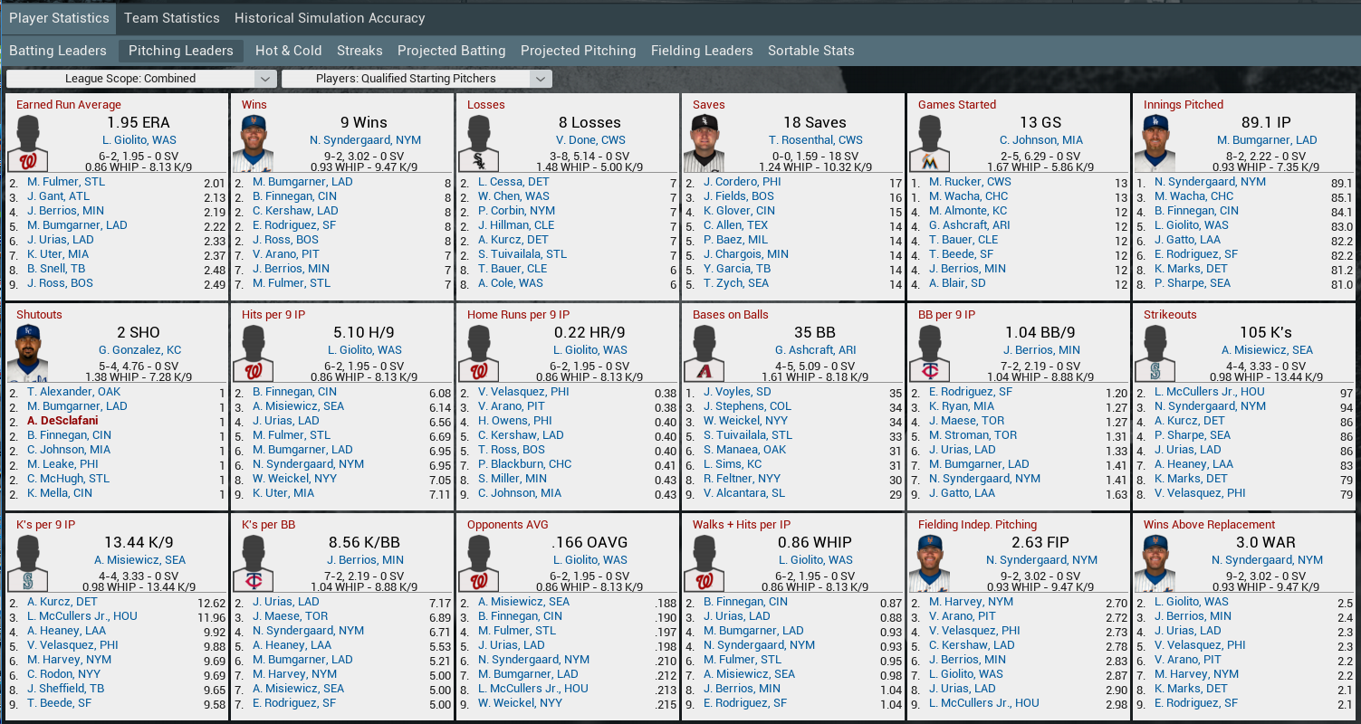Click the Wins Above Replacement heading
The image size is (1361, 724).
pos(1208,525)
